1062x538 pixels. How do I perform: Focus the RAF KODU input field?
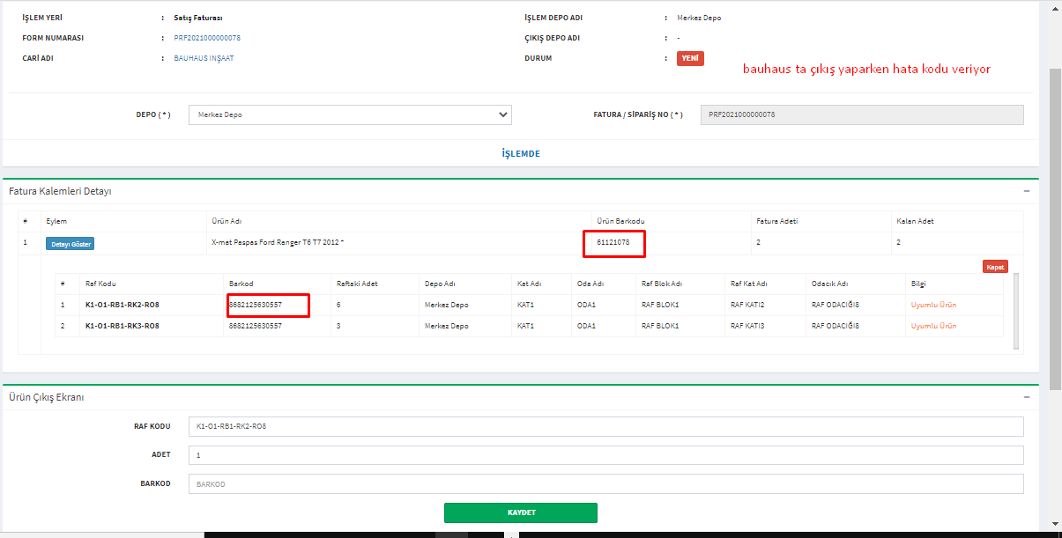[x=605, y=426]
